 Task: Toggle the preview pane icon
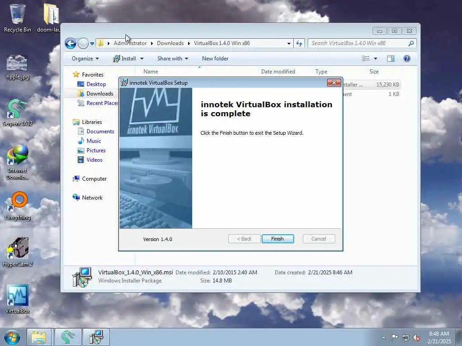391,59
